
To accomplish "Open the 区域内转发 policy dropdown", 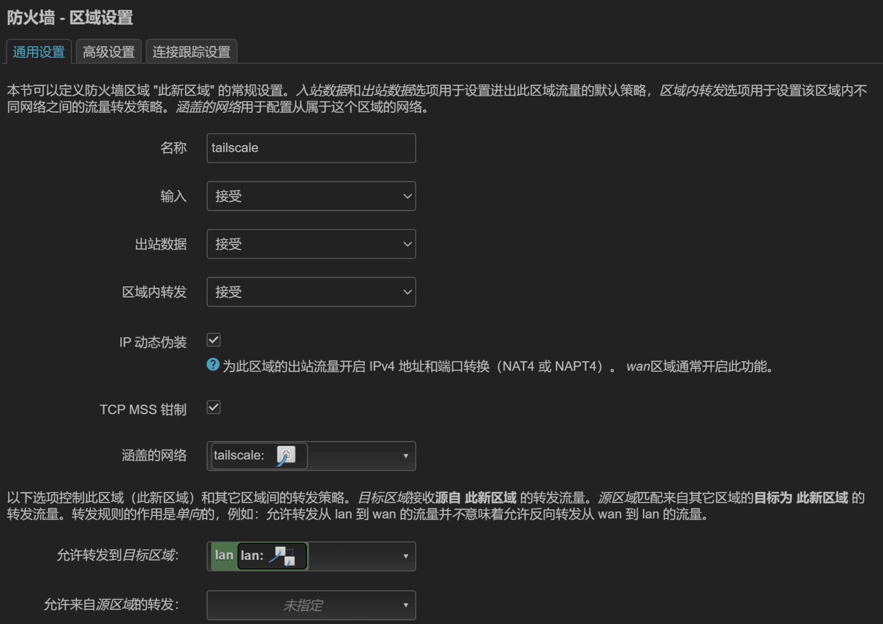I will tap(311, 292).
